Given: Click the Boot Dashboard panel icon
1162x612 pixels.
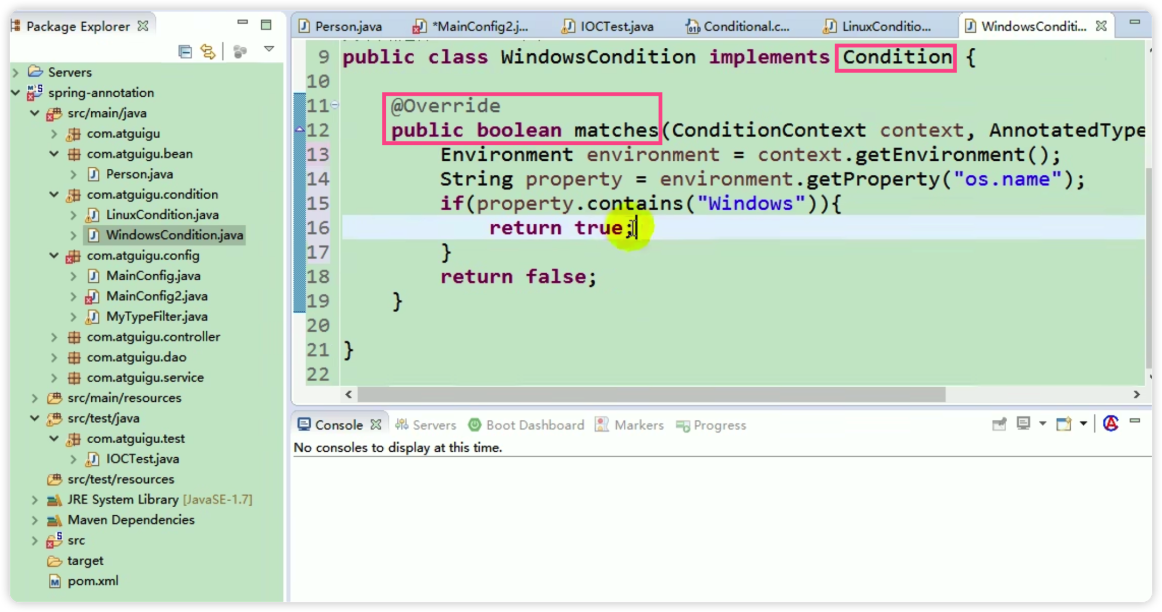Looking at the screenshot, I should pos(475,425).
